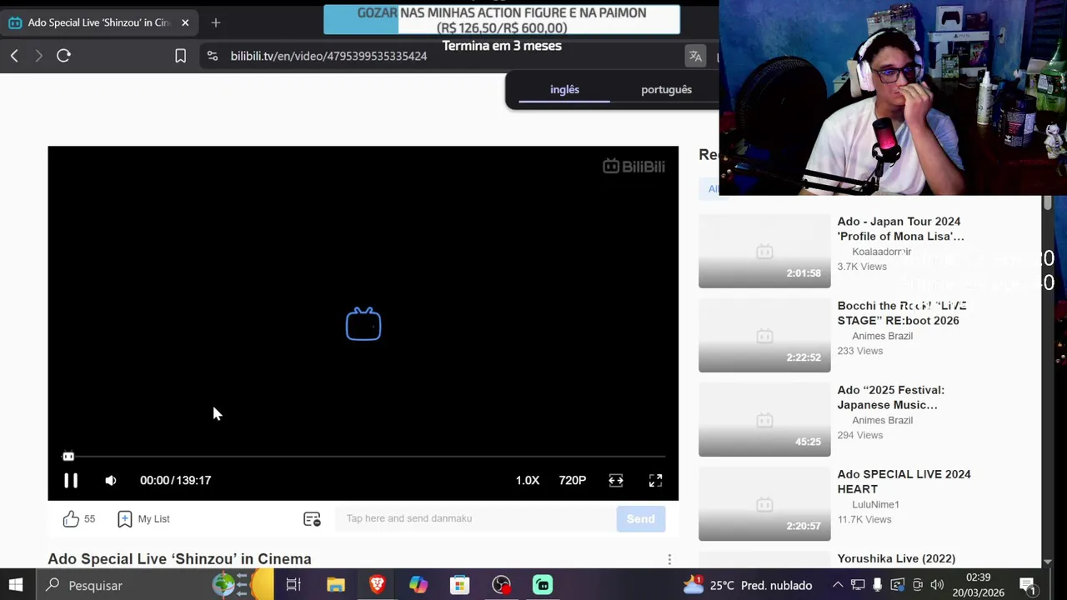Select the português translation tab
The width and height of the screenshot is (1067, 600).
tap(666, 89)
